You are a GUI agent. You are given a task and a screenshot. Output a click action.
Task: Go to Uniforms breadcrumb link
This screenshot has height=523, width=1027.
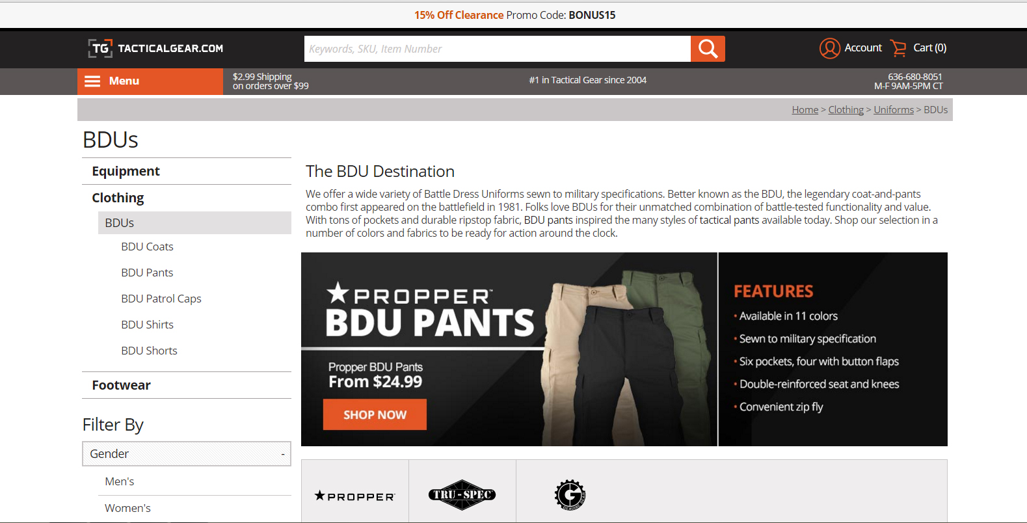point(894,110)
